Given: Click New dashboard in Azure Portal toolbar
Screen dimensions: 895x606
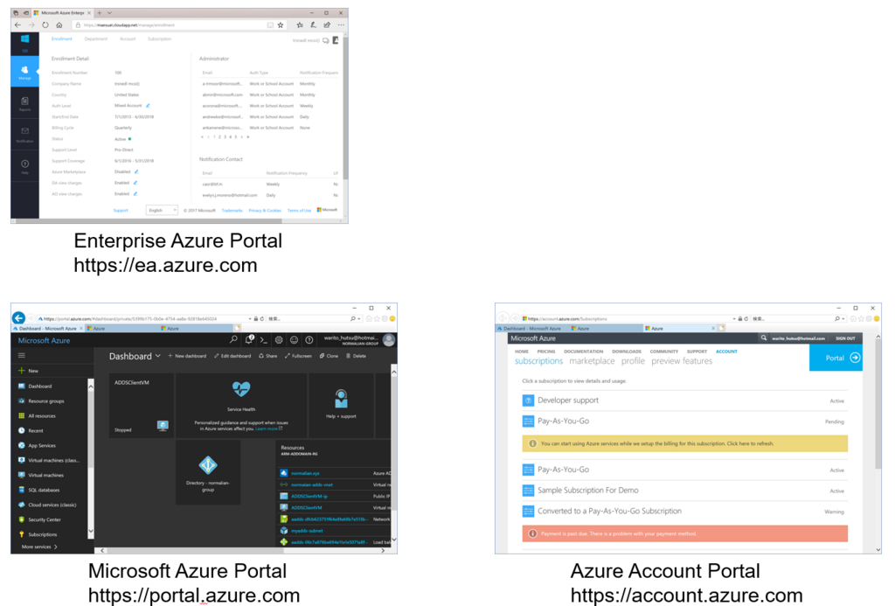Looking at the screenshot, I should (x=187, y=356).
